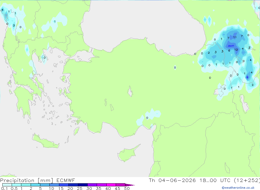Click the '0.1' legend scale label
Viewport: 260px width, 190px height.
(x=4, y=188)
